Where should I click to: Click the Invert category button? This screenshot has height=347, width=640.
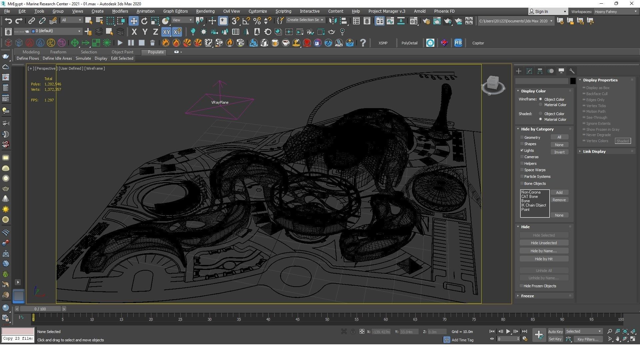click(x=559, y=152)
